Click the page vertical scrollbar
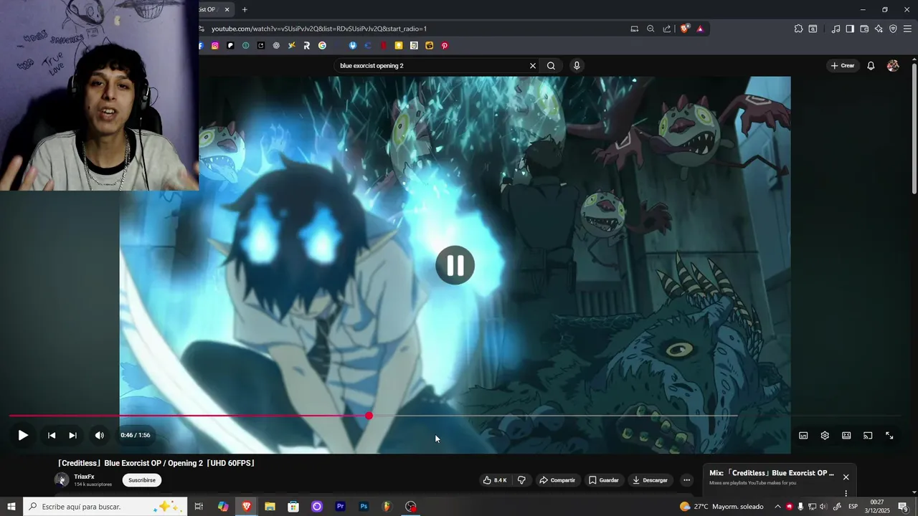The width and height of the screenshot is (918, 516). (914, 128)
